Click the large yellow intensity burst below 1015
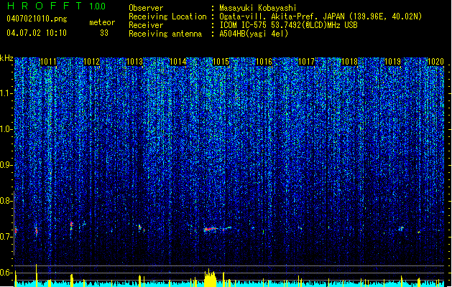The height and width of the screenshot is (287, 452). coord(210,278)
